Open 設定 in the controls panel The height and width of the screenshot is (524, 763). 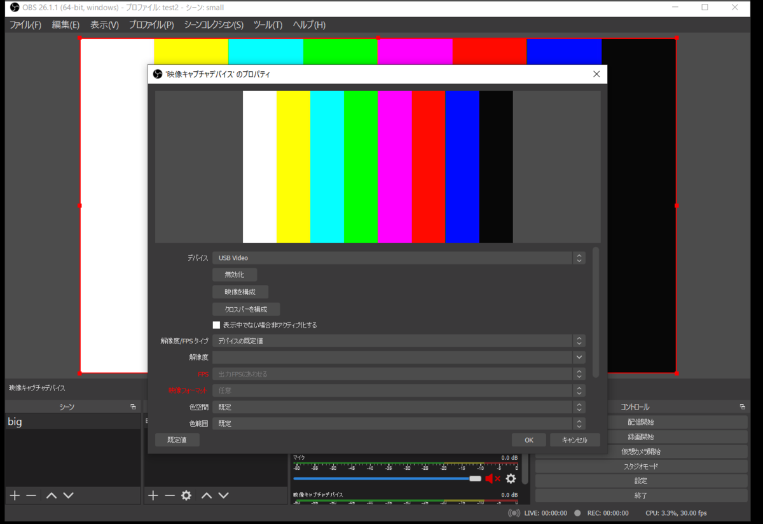pyautogui.click(x=641, y=481)
